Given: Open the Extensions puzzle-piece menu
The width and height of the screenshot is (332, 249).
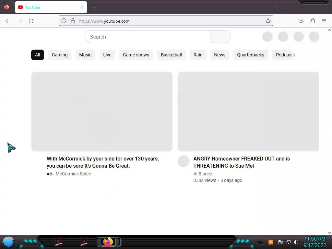Looking at the screenshot, I should pyautogui.click(x=313, y=21).
